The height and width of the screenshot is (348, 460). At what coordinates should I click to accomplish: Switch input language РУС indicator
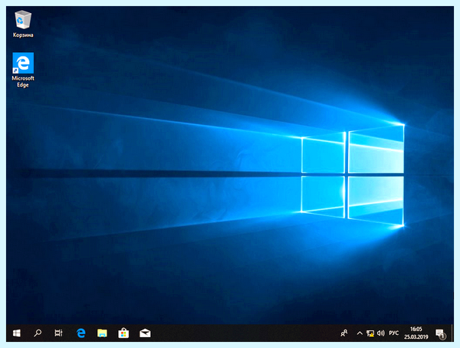click(x=394, y=333)
